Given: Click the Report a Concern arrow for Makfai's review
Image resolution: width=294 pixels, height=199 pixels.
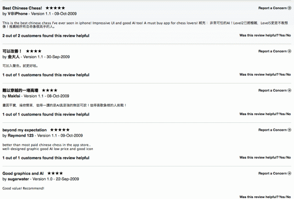Looking at the screenshot, I should (x=289, y=91).
